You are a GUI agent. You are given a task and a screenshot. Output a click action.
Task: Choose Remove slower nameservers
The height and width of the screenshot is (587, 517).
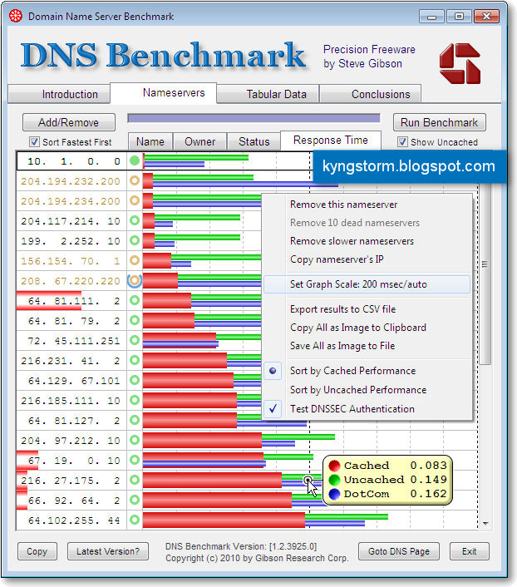[x=367, y=241]
